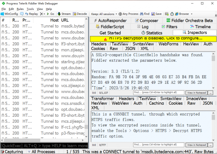217x154 pixels.
Task: Open the FiddlerScript tab
Action: [110, 27]
